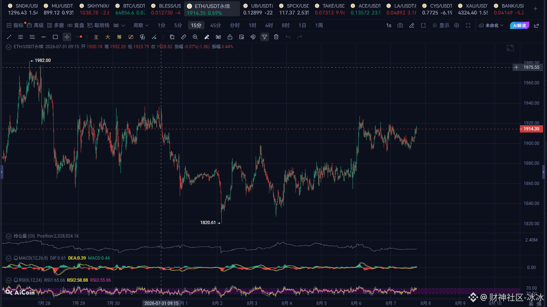The width and height of the screenshot is (547, 307).
Task: Open the fullscreen mode icon
Action: pos(468,25)
